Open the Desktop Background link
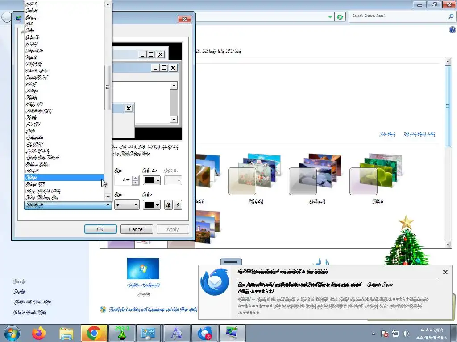This screenshot has height=342, width=457. click(x=143, y=285)
